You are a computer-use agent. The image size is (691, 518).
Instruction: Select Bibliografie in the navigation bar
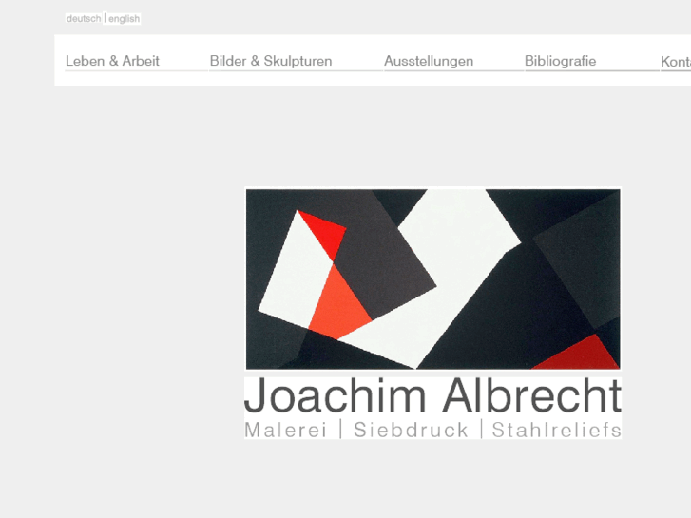click(560, 61)
